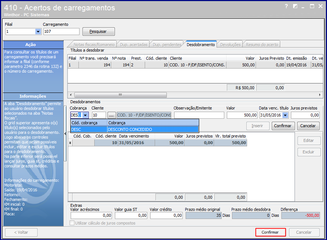The height and width of the screenshot is (240, 327).
Task: Click the Carregamento input field
Action: pos(61,31)
